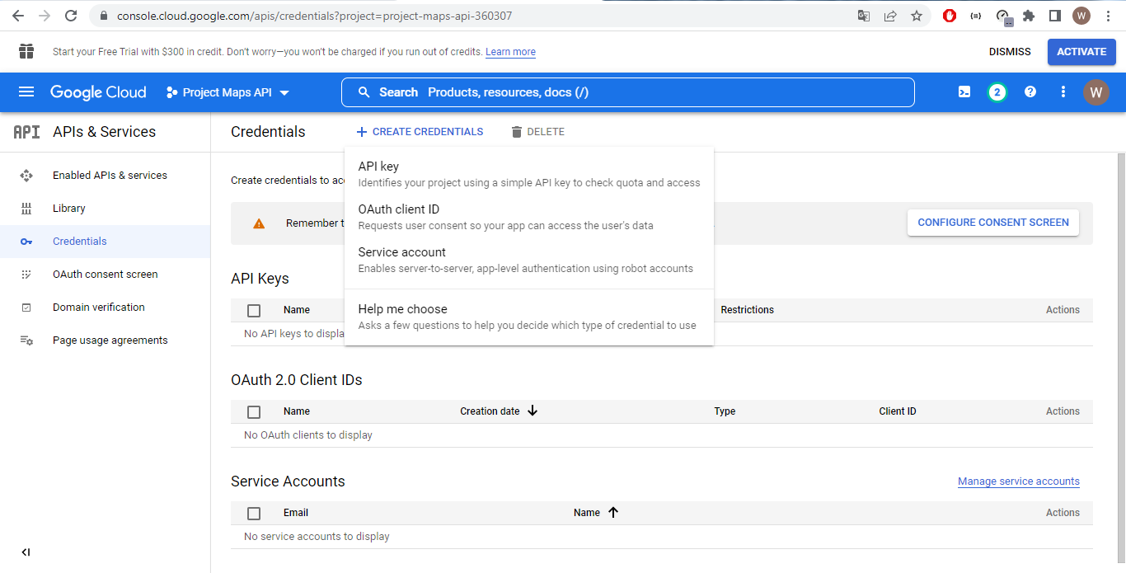
Task: Click the ACTIVATE free trial button
Action: click(x=1081, y=51)
